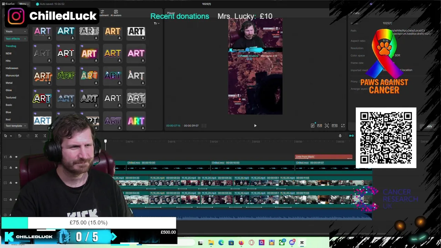Click the 00:20 mark on the timeline ruler
This screenshot has height=248, width=441.
[214, 142]
